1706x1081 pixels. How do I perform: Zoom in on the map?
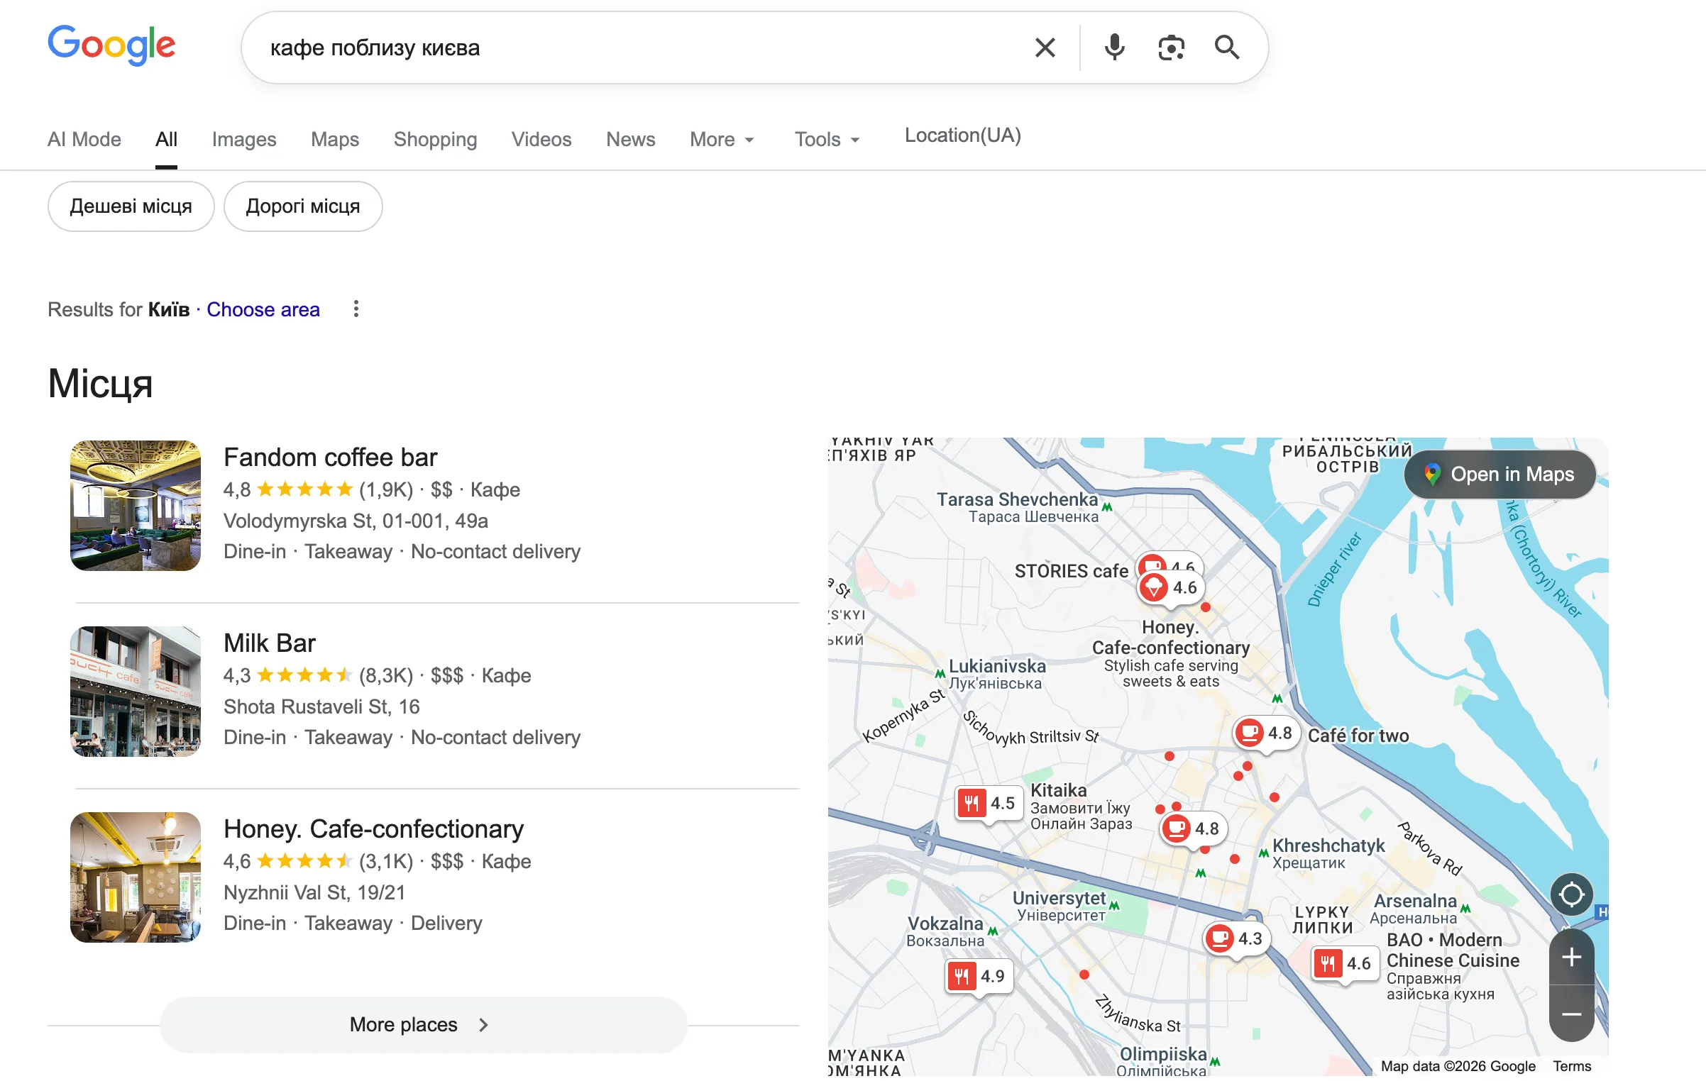(1571, 957)
